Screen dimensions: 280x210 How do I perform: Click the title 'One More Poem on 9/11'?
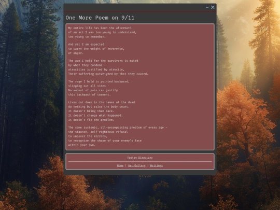[x=100, y=18]
